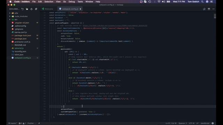Click the feedback smiley icon
Screen dimensions: 223x125
click(x=213, y=123)
